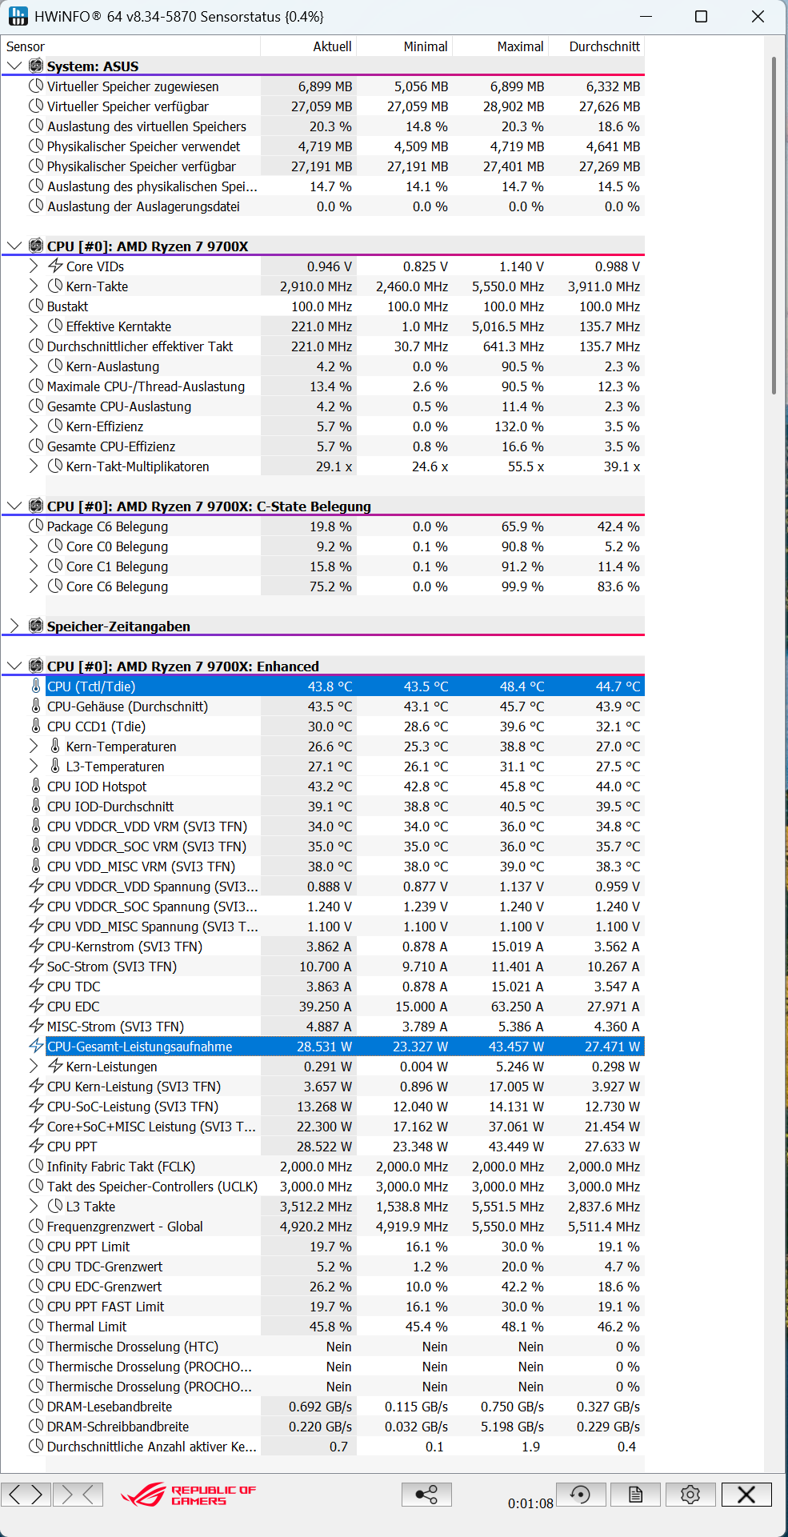Expand the Kern-Takt-Multiplikatoren row
Image resolution: width=788 pixels, height=1537 pixels.
pyautogui.click(x=34, y=466)
